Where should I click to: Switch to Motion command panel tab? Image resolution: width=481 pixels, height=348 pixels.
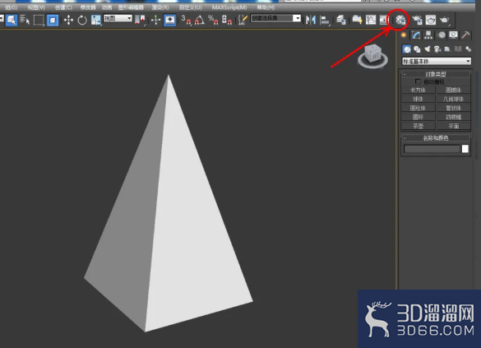pos(442,35)
